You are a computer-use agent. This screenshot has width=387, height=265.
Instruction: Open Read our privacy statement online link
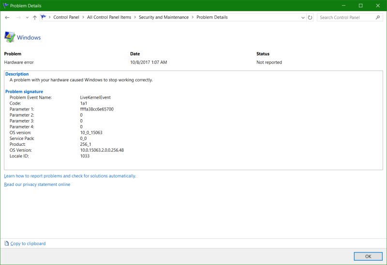click(x=37, y=185)
